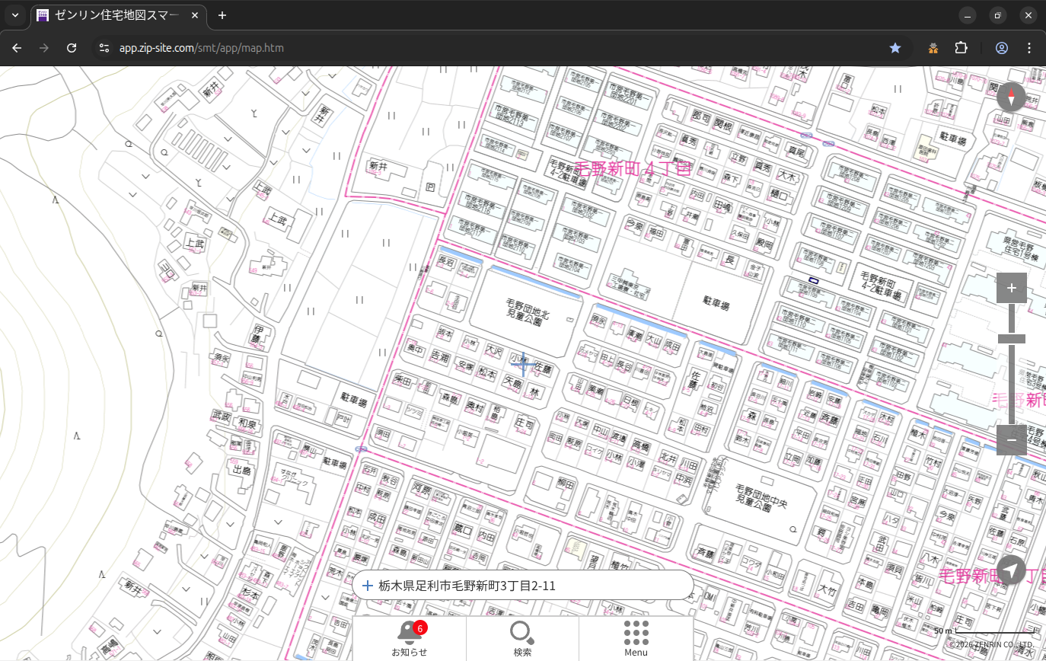The image size is (1046, 661).
Task: Center map on current location arrow
Action: (x=1011, y=570)
